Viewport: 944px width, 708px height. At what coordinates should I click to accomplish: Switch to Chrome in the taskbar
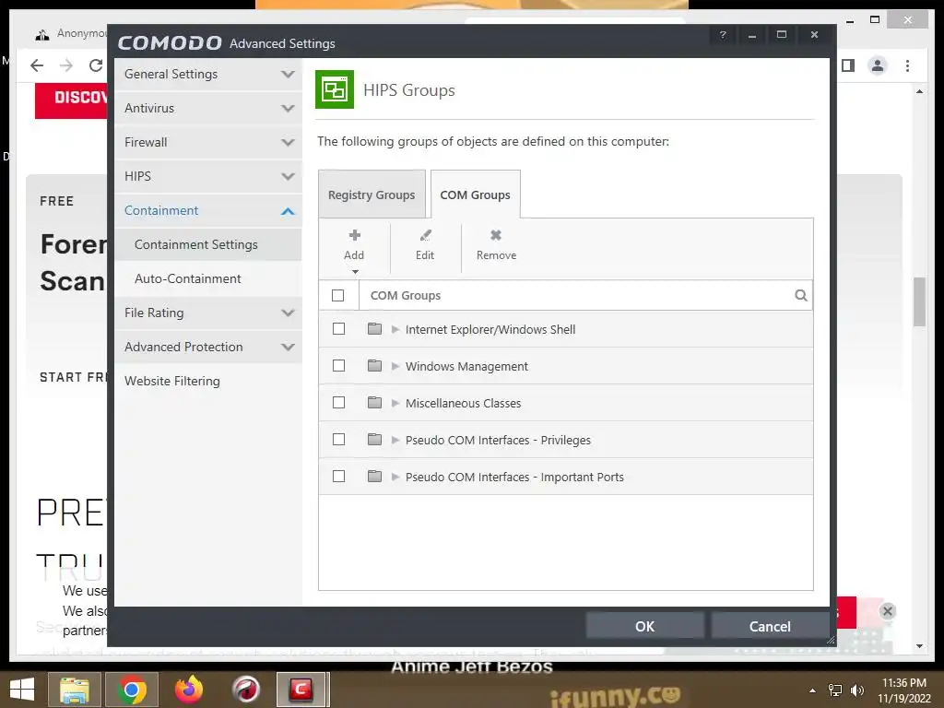tap(132, 690)
